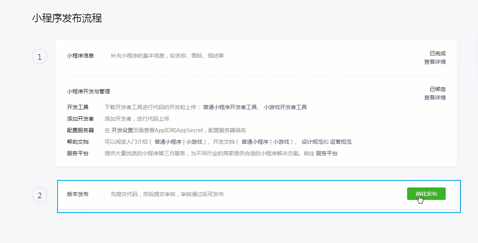
Task: Open the 运营规范 link
Action: pos(341,142)
